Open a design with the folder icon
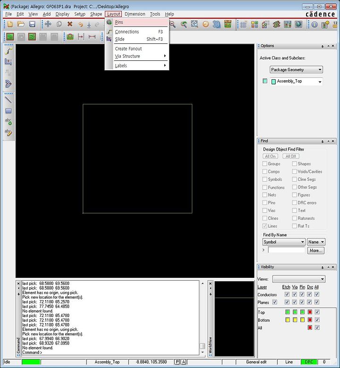Screen dimensions: 340x368 [x=21, y=24]
